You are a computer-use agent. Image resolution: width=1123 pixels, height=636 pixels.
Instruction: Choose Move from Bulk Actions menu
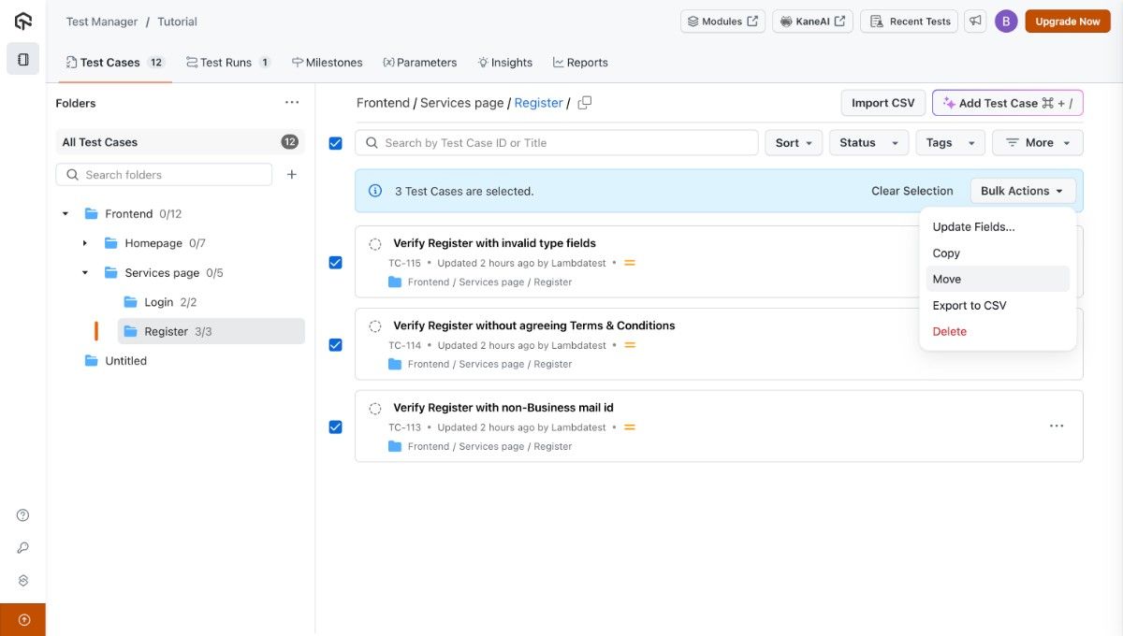947,279
